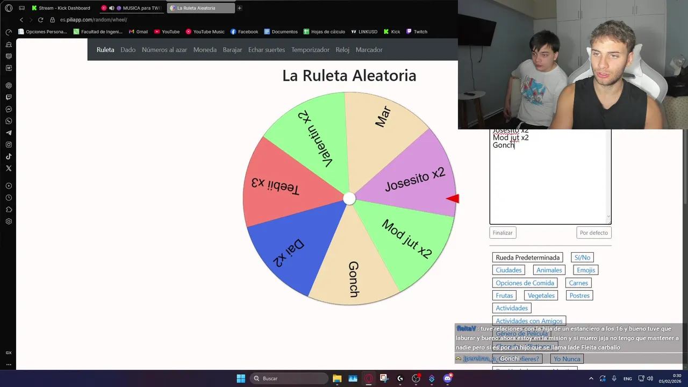Open Discord from the taskbar
Viewport: 688px width, 387px height.
point(448,378)
